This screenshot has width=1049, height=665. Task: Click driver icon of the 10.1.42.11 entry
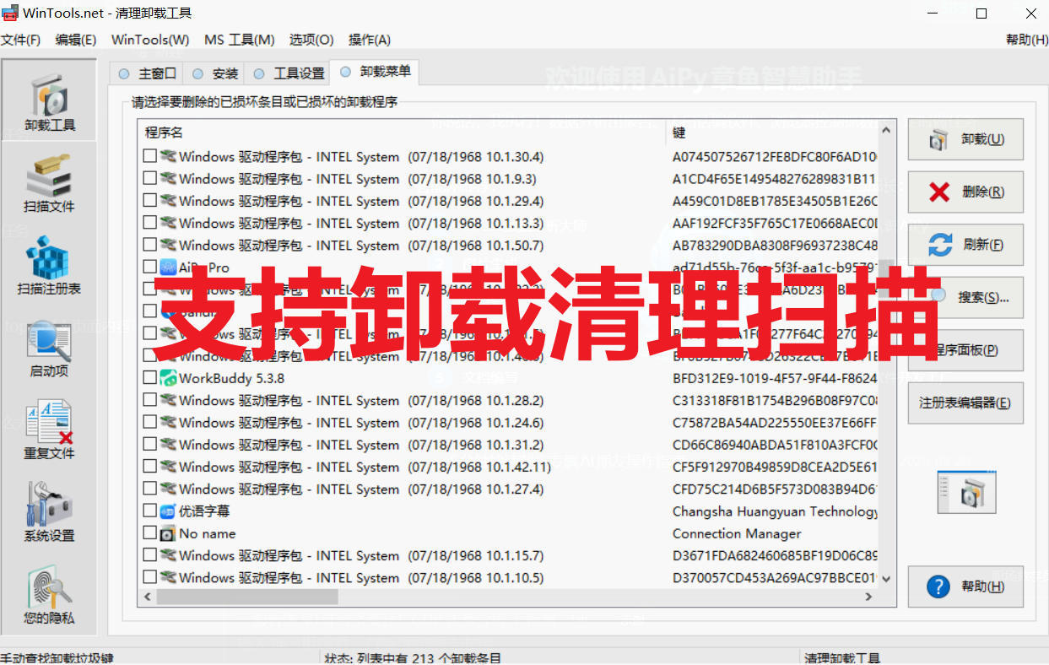pyautogui.click(x=168, y=467)
